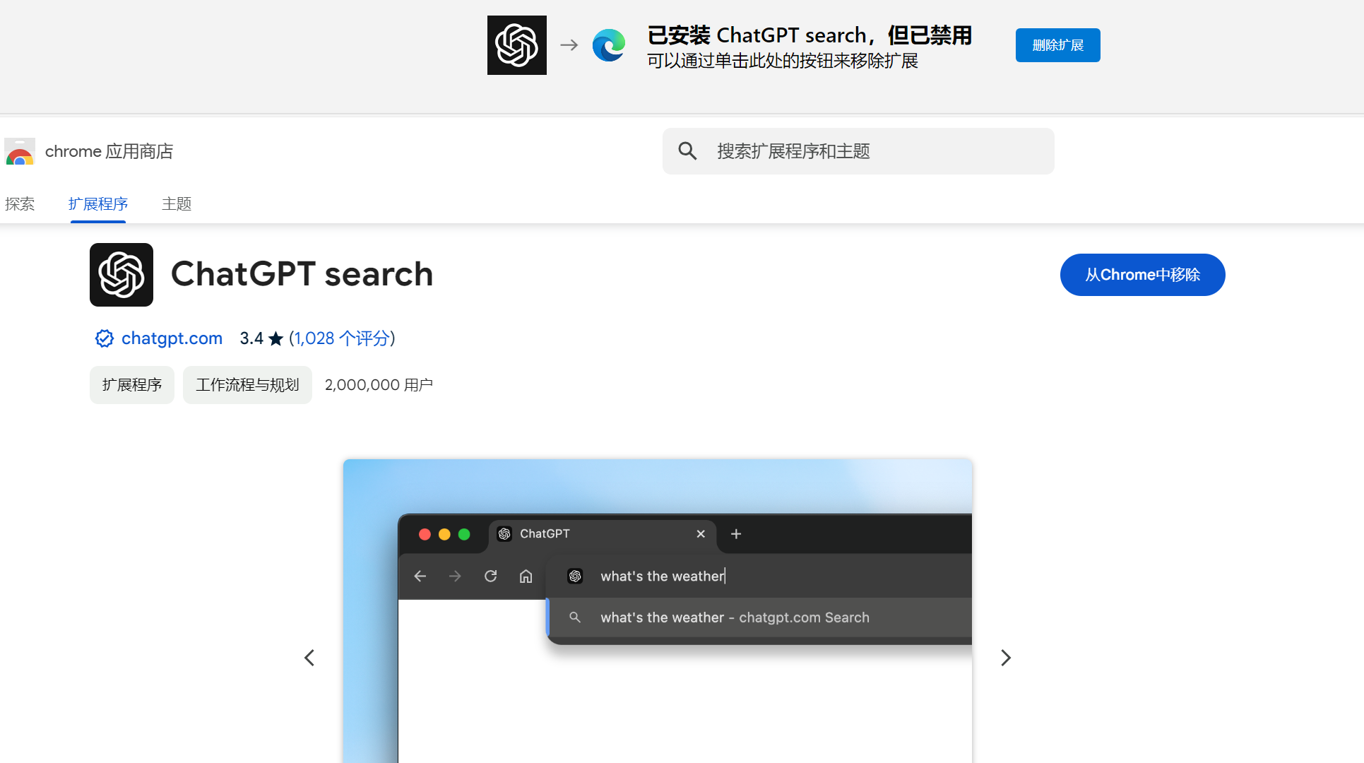Click 从Chrome中移除 button
Image resolution: width=1364 pixels, height=763 pixels.
coord(1142,275)
